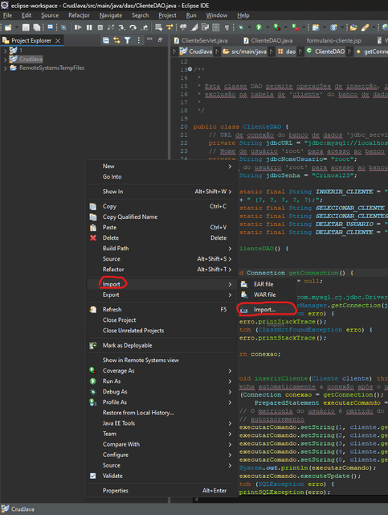The width and height of the screenshot is (388, 515).
Task: Open dropdown arrow next to New file icon
Action: pos(16,27)
